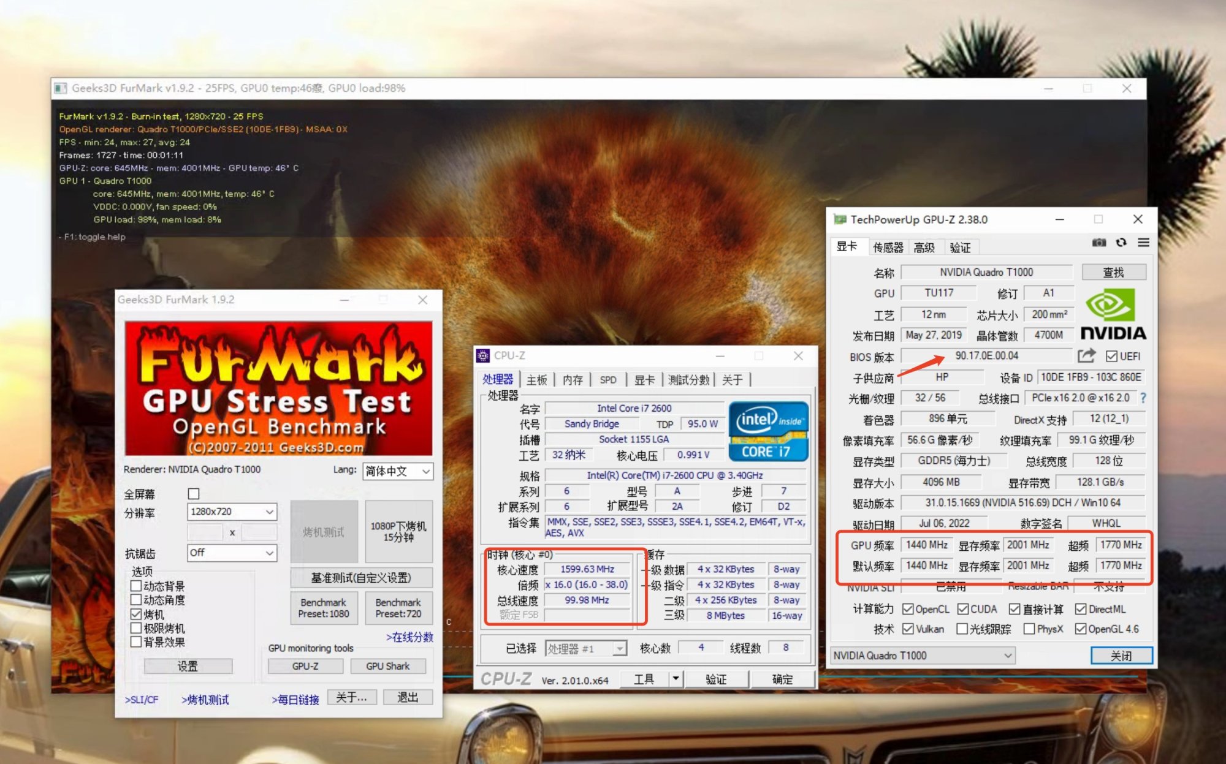Click GPU-Z title bar app icon
1226x764 pixels.
click(x=840, y=219)
